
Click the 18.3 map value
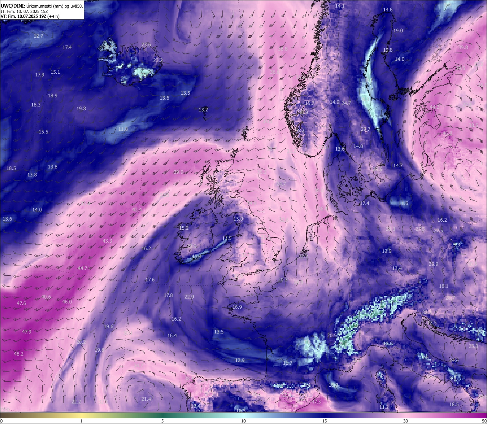[36, 105]
